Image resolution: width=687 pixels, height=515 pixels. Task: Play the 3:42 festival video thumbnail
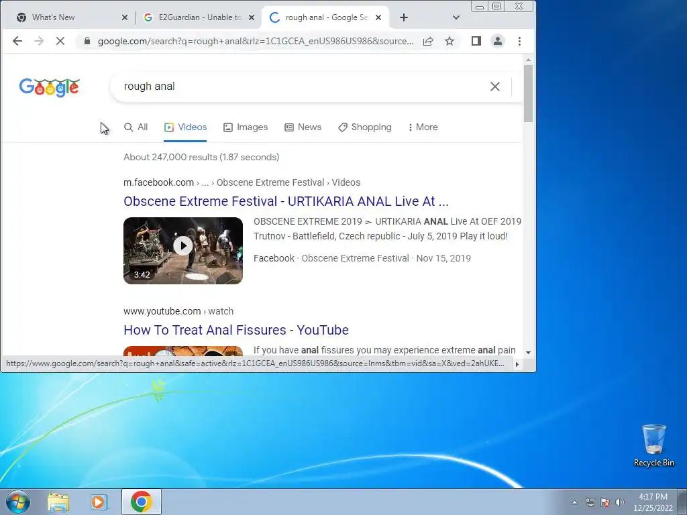tap(183, 251)
